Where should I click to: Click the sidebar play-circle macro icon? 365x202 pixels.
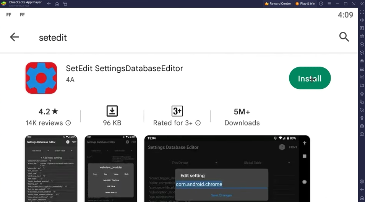362,44
